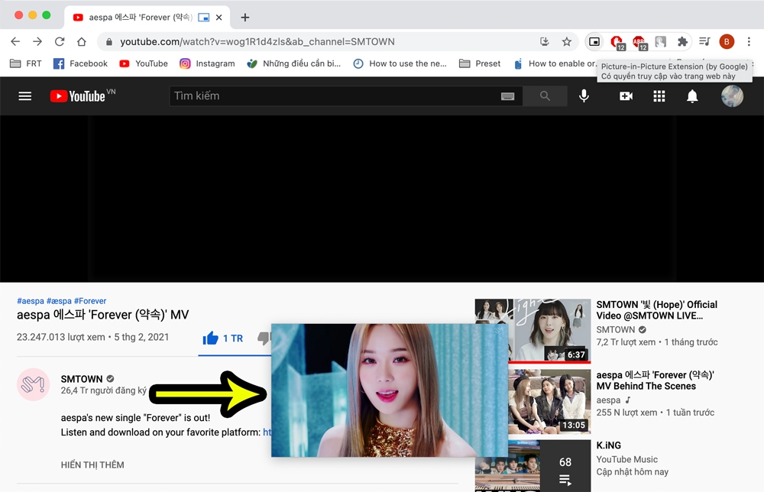Bookmark the page using the star icon
This screenshot has height=492, width=764.
point(567,41)
